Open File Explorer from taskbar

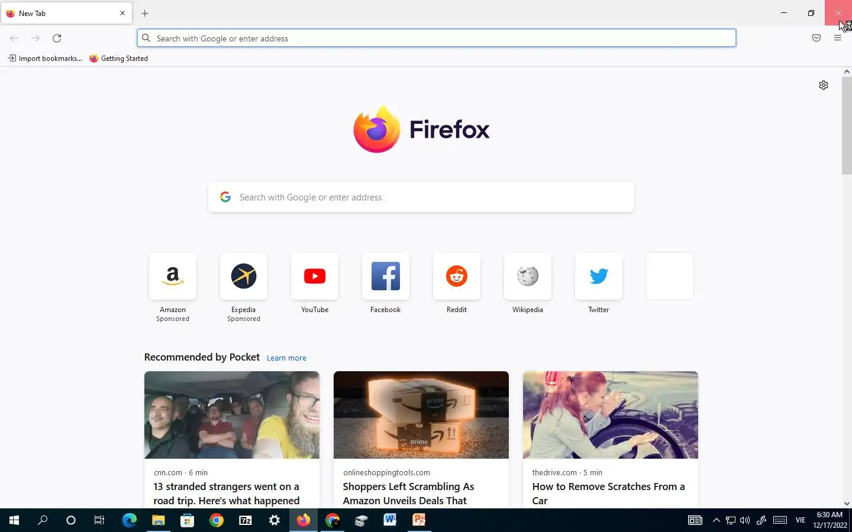click(158, 520)
